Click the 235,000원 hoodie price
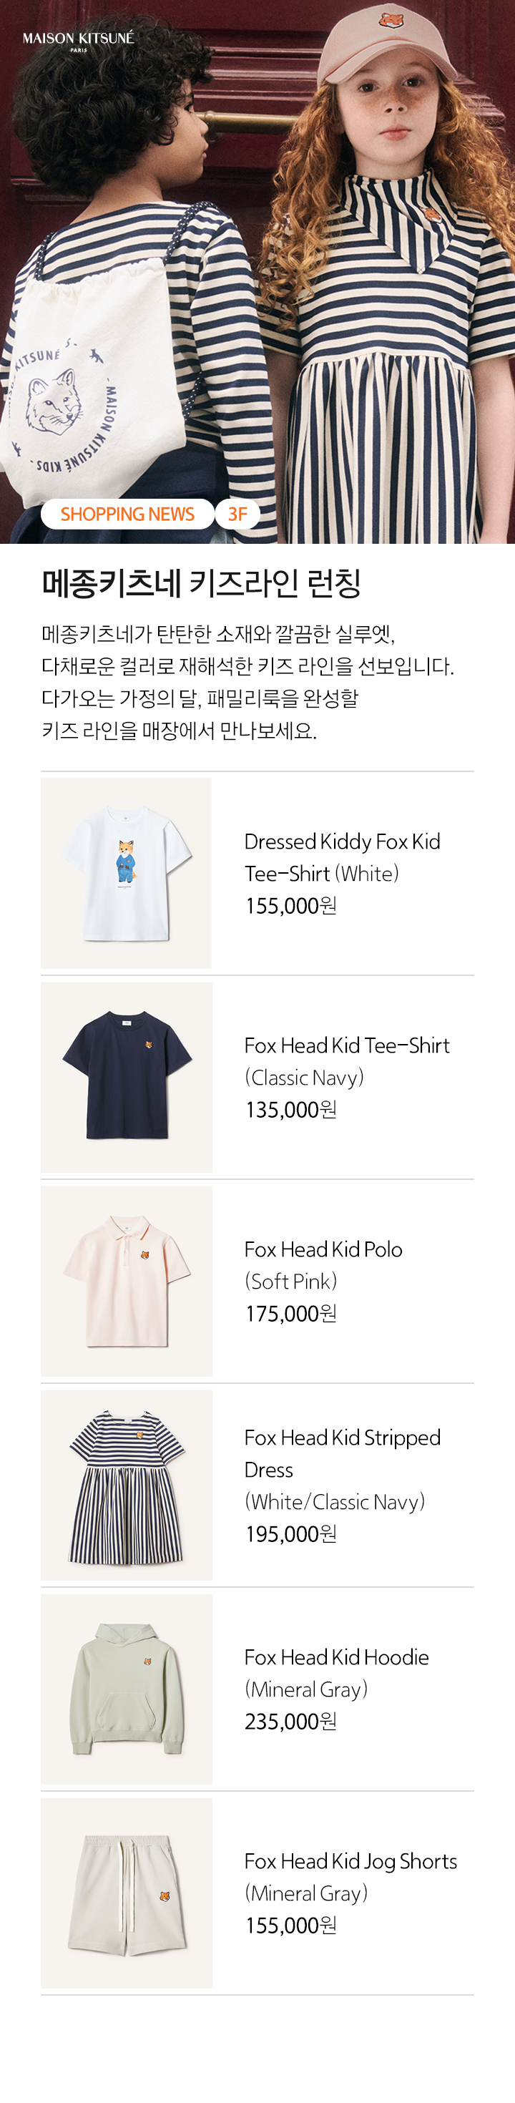 (x=290, y=1722)
